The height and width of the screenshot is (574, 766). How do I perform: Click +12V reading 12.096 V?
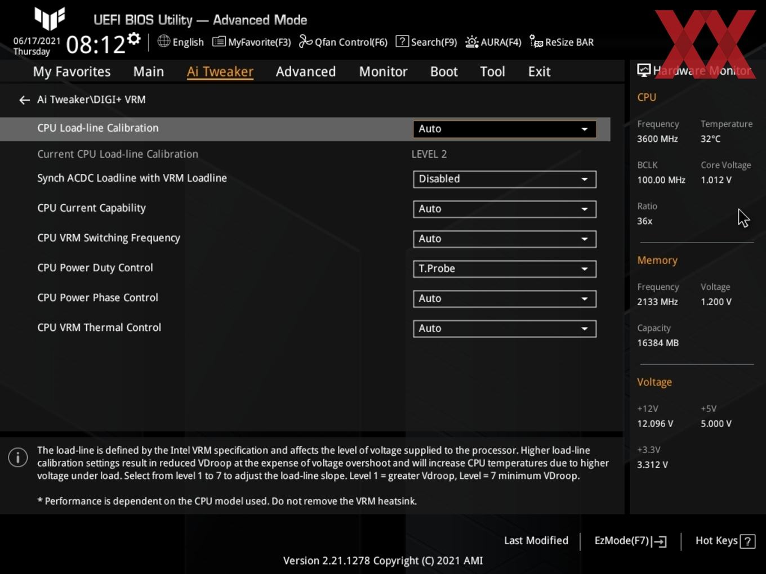click(x=655, y=424)
